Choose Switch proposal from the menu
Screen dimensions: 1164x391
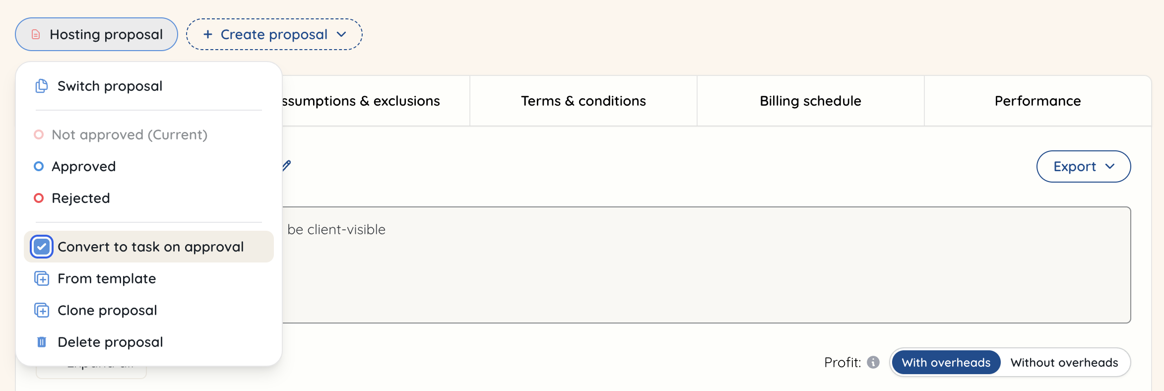coord(110,85)
